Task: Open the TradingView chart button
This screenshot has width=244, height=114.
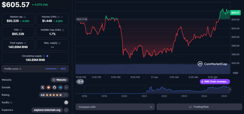Action: tap(199, 107)
